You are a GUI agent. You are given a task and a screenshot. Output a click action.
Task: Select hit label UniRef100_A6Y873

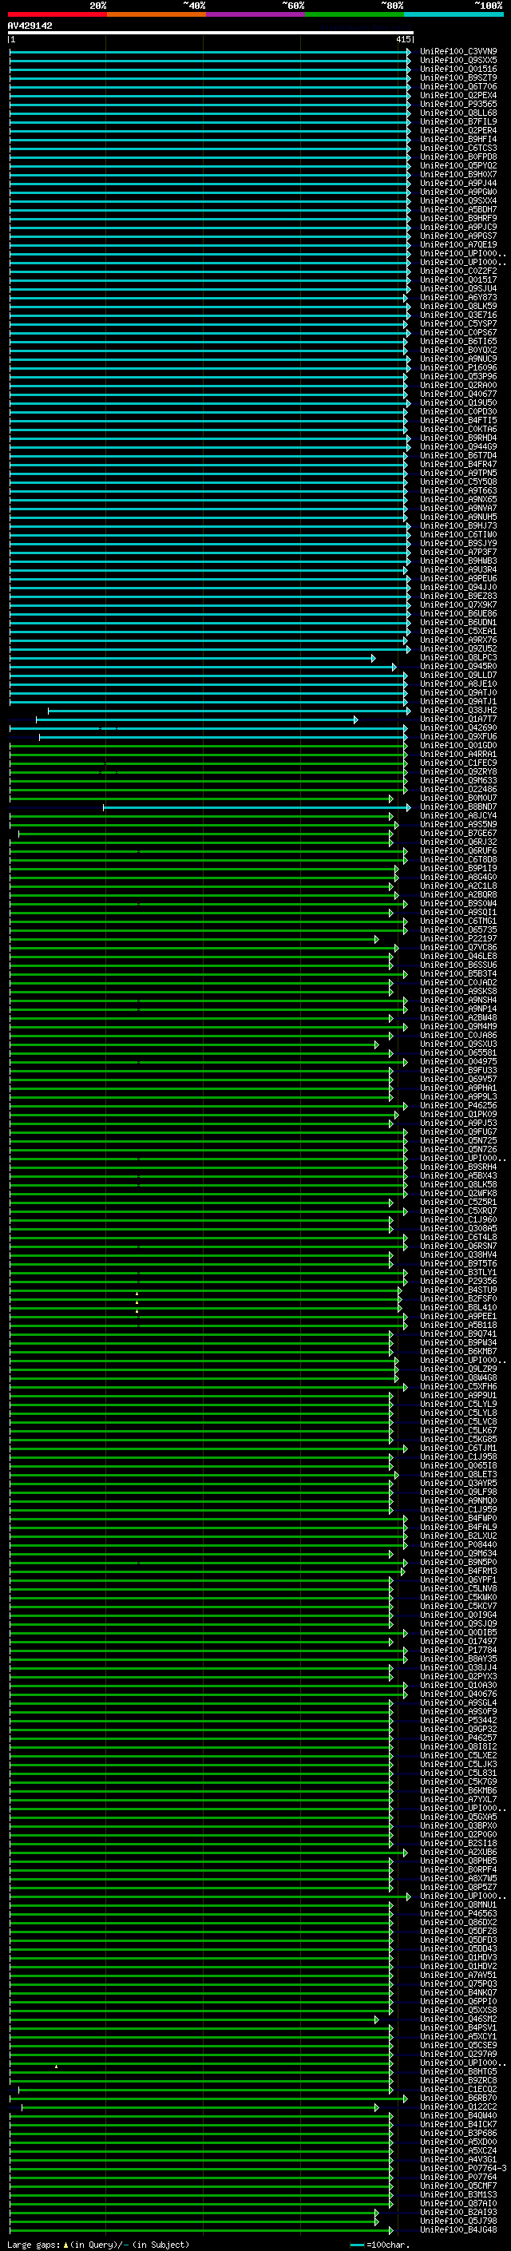click(458, 297)
